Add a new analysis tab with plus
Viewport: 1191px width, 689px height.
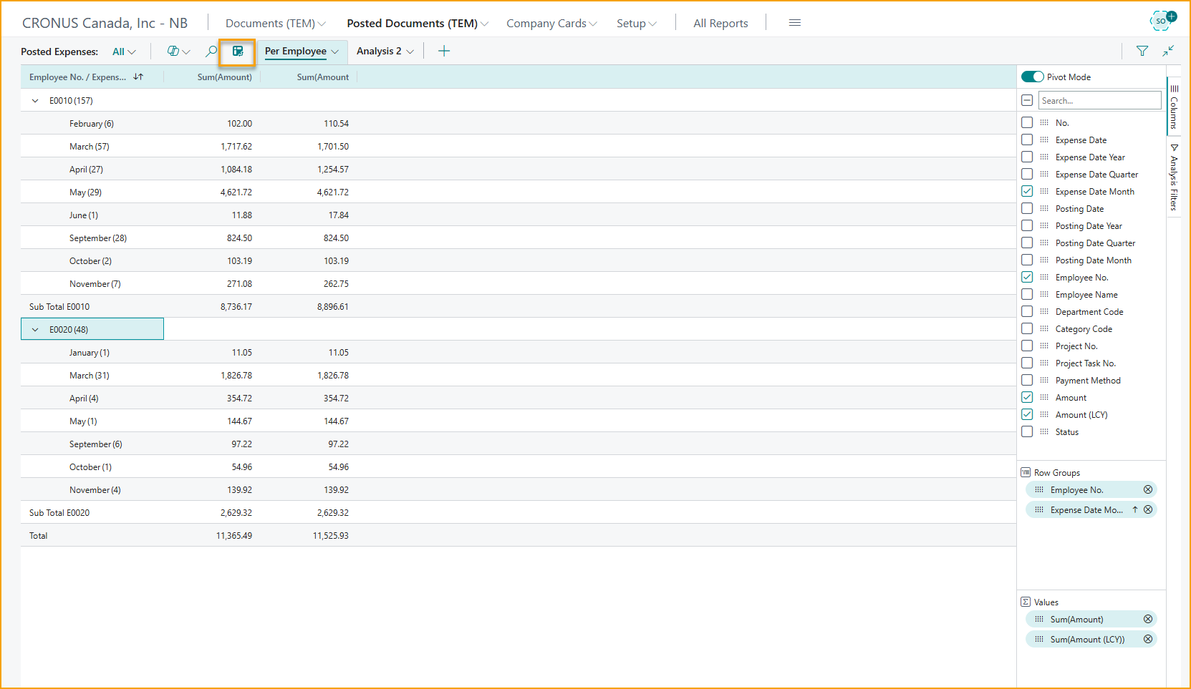[444, 52]
